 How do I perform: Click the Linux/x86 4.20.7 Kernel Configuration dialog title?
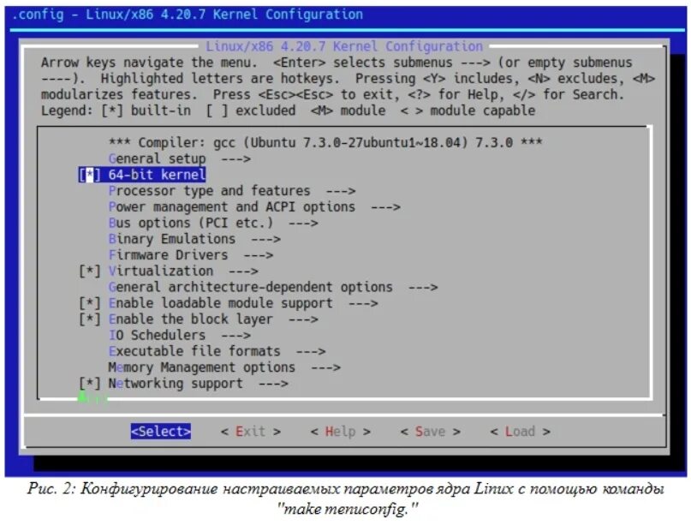tap(344, 46)
